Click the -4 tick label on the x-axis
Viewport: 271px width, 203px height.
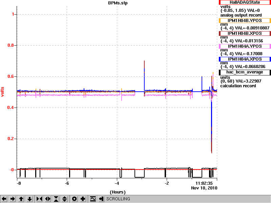[117, 183]
